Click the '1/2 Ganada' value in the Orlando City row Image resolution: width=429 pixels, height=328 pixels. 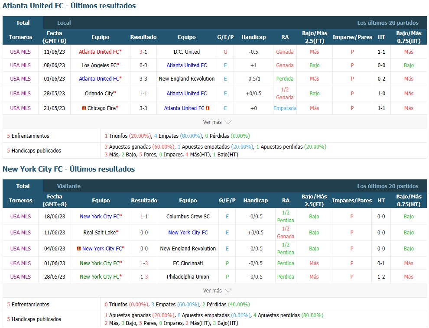(x=285, y=94)
